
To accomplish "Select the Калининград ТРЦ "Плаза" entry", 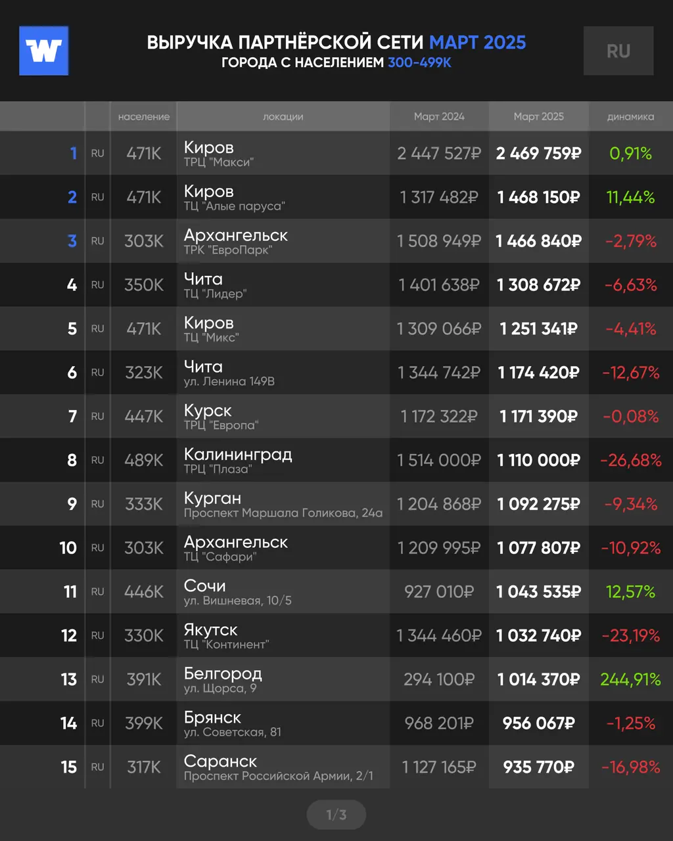I will (x=238, y=460).
